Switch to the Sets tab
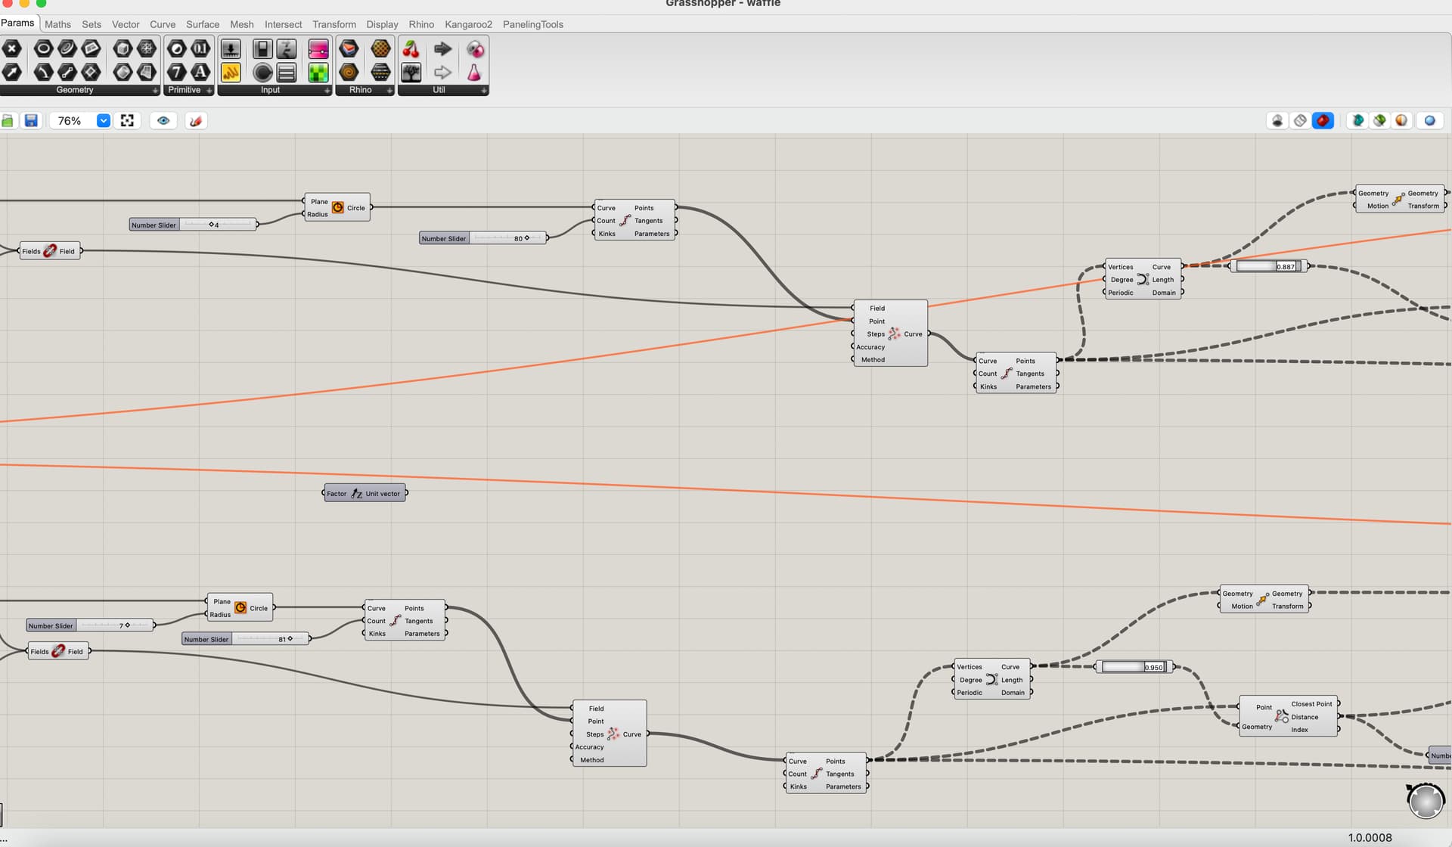Screen dimensions: 1452x847 92,24
